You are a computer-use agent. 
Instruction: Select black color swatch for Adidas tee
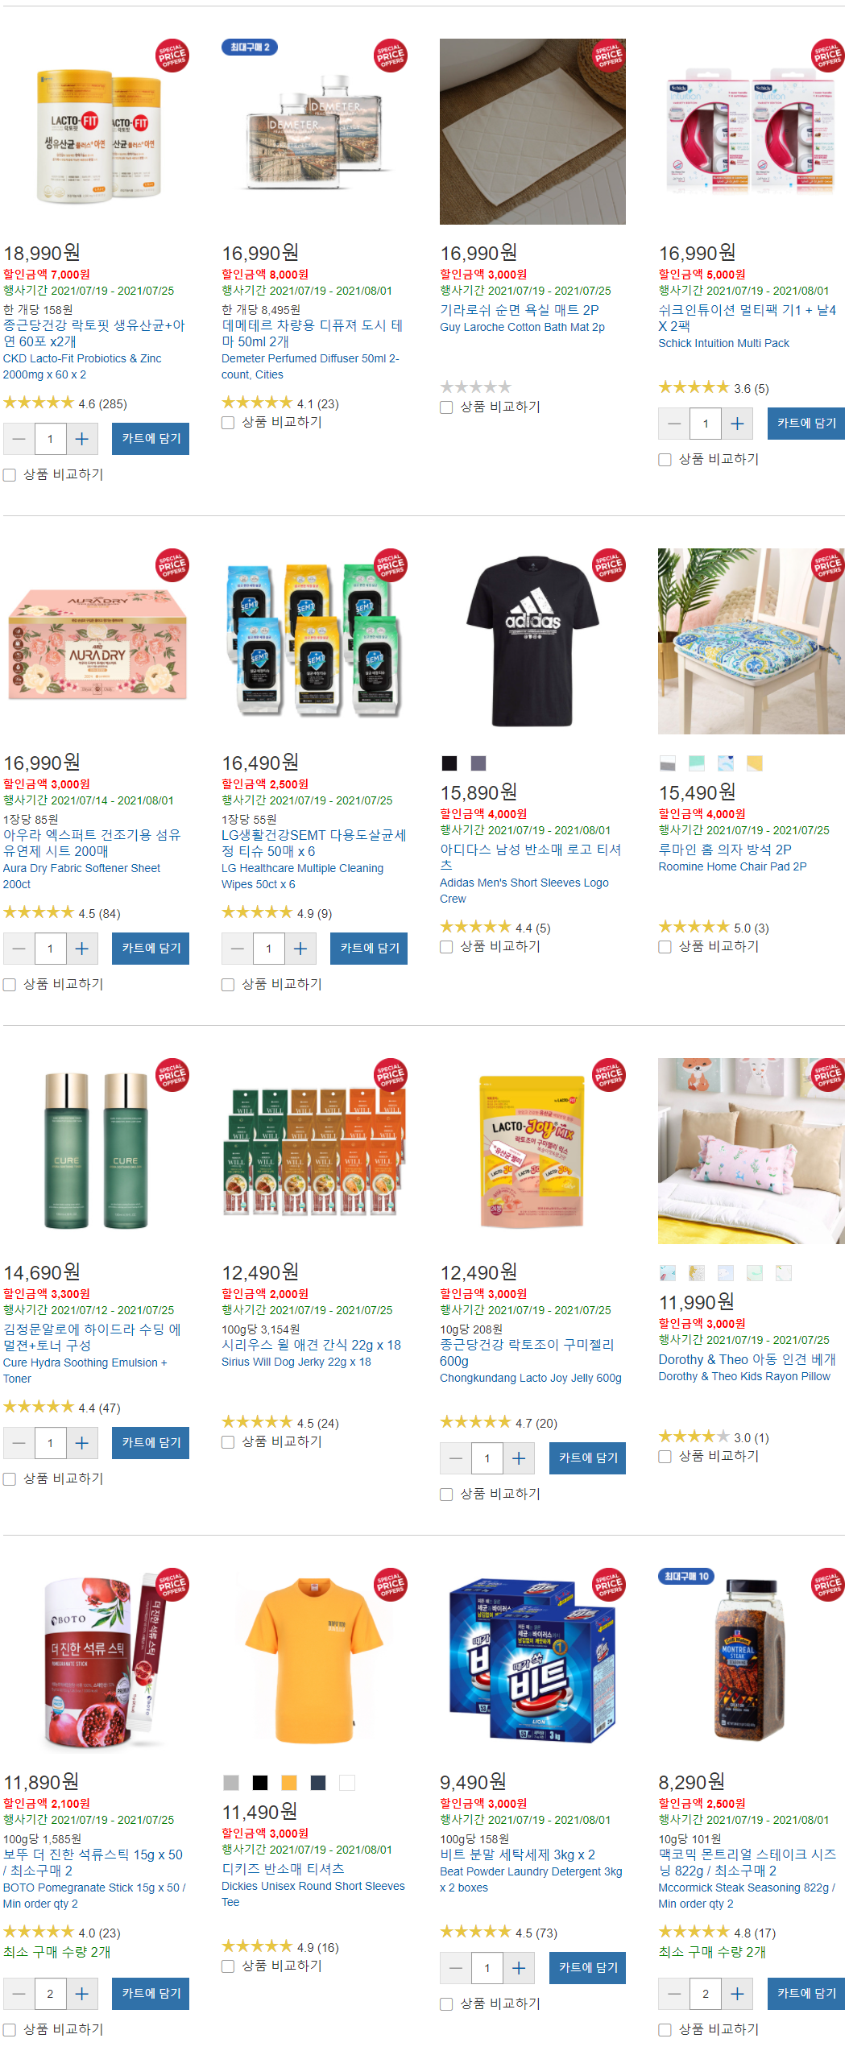pos(449,763)
